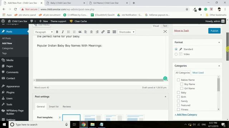Click the Grammarly icon in editor
Screen dimensions: 229x128
point(165,79)
